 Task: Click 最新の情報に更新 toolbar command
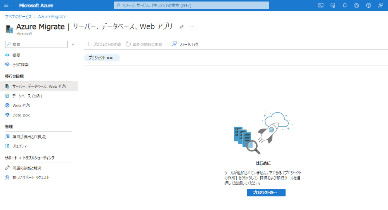[144, 44]
